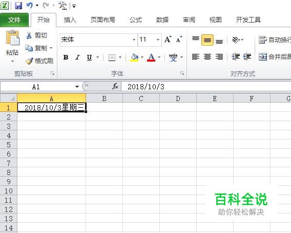Screen dimensions: 291x233
Task: Click 剪切 cut button
Action: tap(36, 35)
